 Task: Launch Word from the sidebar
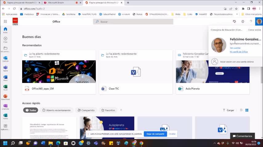point(5,78)
